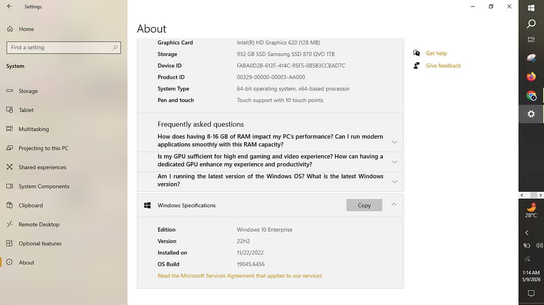This screenshot has height=305, width=544.
Task: Collapse the Windows Specifications section
Action: 394,204
